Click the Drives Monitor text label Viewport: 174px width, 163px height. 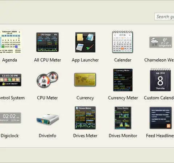pos(123,136)
